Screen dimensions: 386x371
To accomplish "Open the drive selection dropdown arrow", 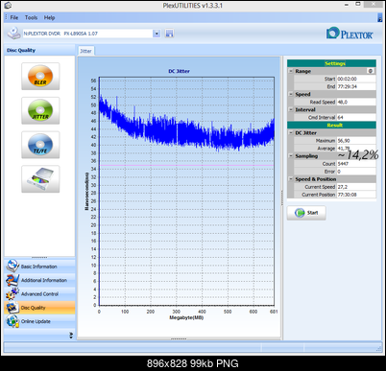I will pos(157,34).
